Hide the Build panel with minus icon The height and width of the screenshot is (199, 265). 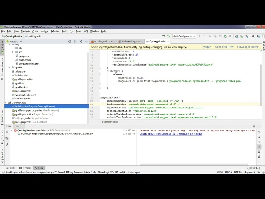[x=259, y=126]
